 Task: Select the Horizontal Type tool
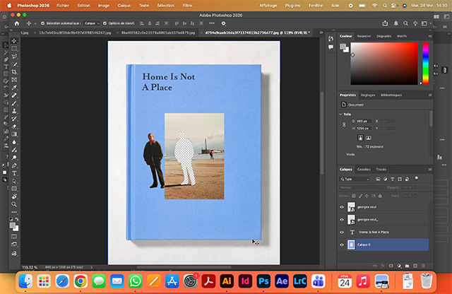[14, 173]
